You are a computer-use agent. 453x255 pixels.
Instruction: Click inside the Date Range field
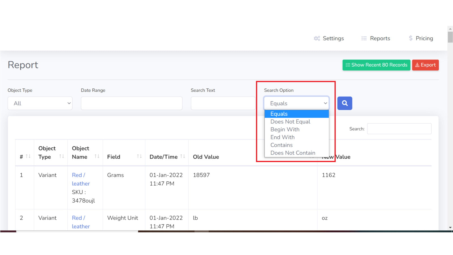coord(131,103)
